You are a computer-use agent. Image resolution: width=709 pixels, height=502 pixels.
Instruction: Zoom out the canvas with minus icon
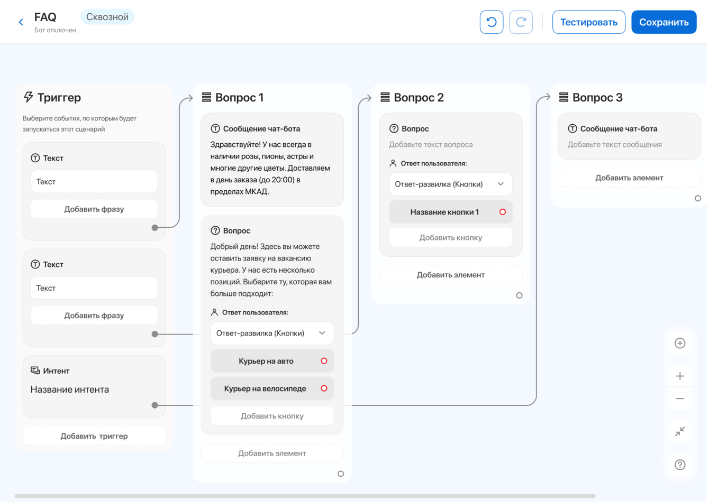pos(680,398)
